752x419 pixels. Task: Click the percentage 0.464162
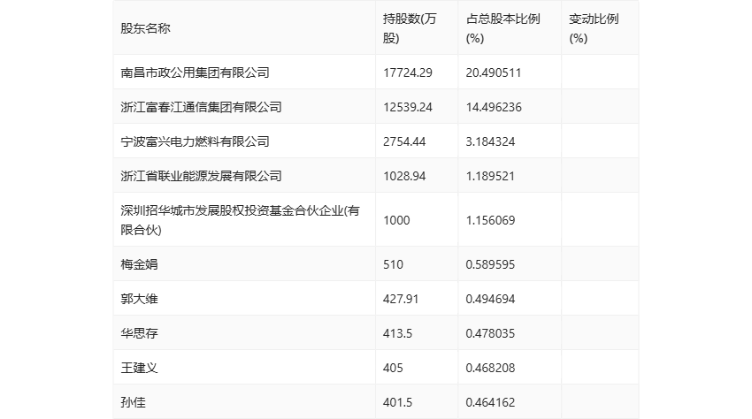coord(491,402)
